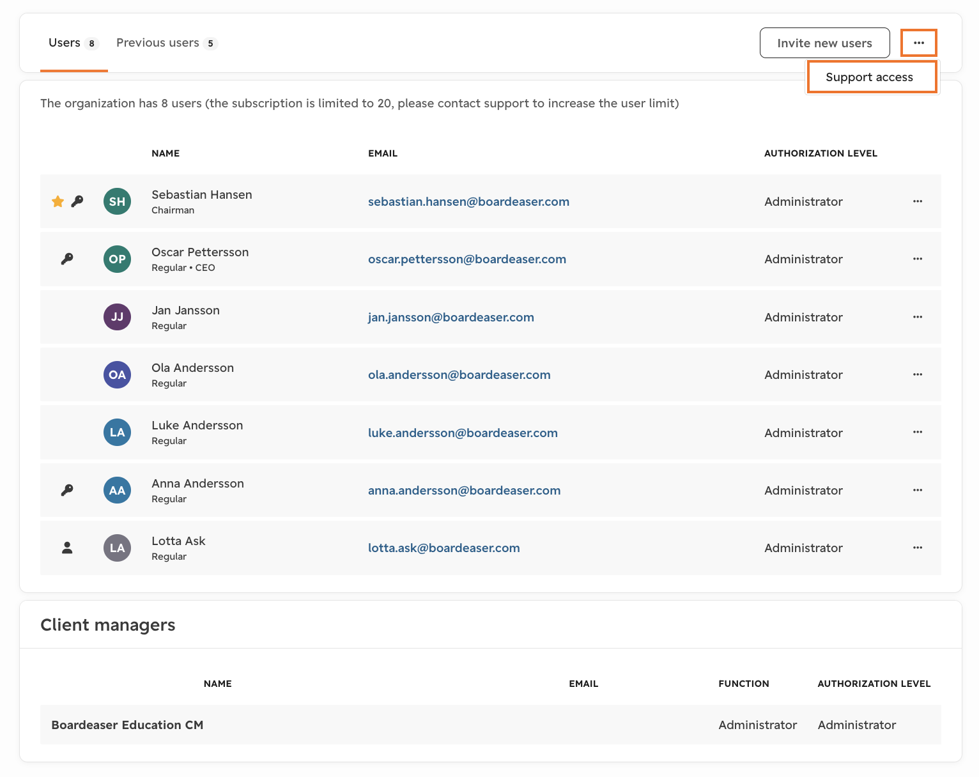
Task: Click the Client managers heading
Action: pyautogui.click(x=108, y=624)
